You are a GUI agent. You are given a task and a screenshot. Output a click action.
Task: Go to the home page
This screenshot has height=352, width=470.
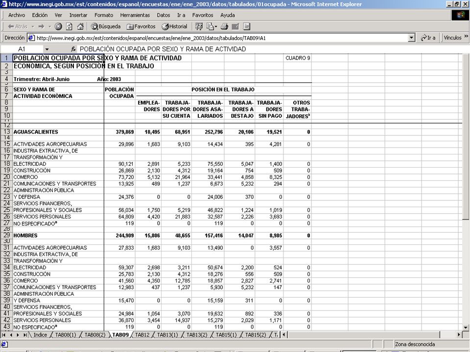tap(80, 26)
